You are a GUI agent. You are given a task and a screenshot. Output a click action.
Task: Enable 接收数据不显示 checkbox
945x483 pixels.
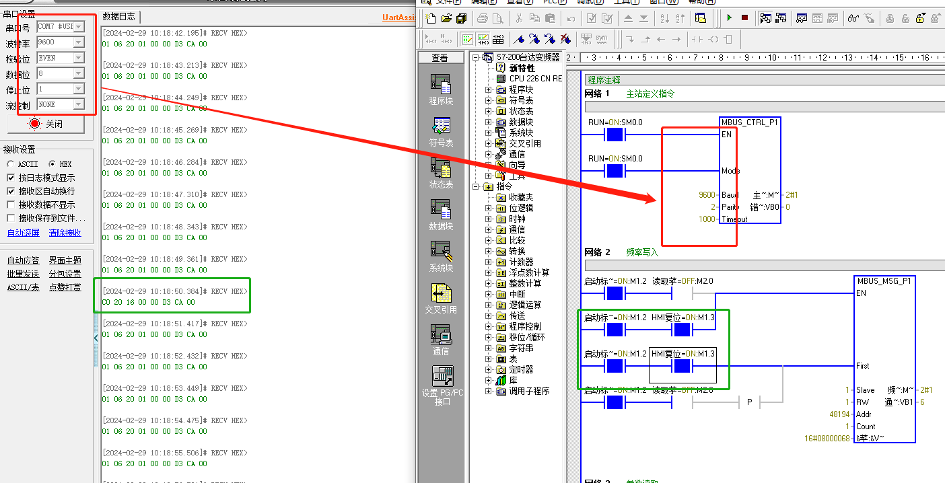11,205
